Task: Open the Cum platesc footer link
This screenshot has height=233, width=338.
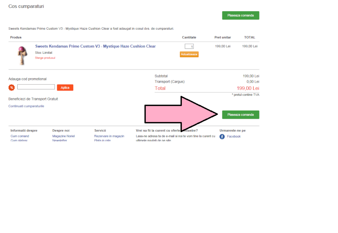Action: [x=19, y=141]
